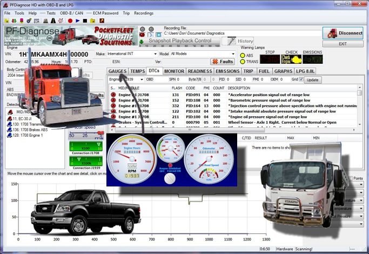This screenshot has height=254, width=369.
Task: Click the cell 'PID:102'
Action: 193,111
